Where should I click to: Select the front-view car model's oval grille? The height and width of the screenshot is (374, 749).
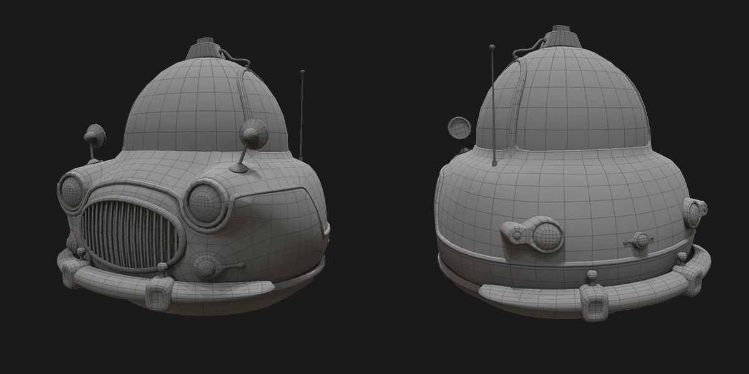click(x=132, y=236)
